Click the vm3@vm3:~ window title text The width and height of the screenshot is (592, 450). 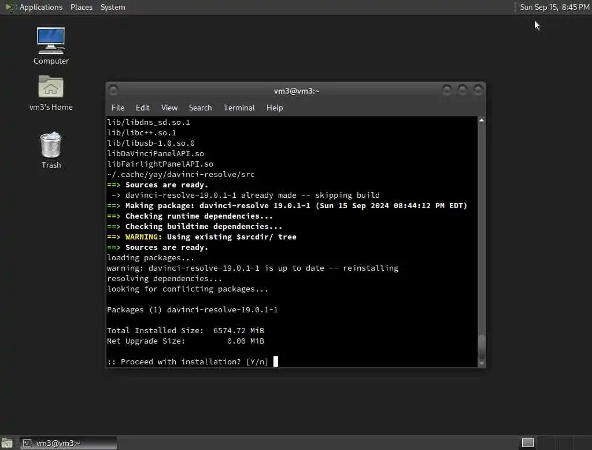coord(297,91)
